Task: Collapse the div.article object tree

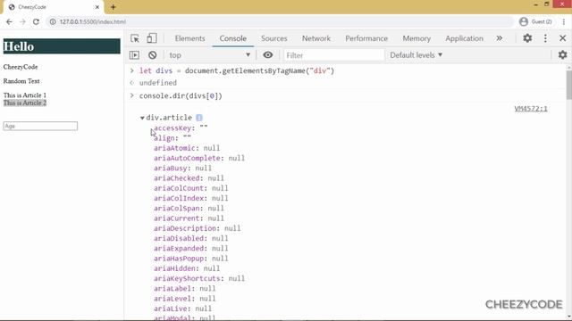Action: point(142,118)
